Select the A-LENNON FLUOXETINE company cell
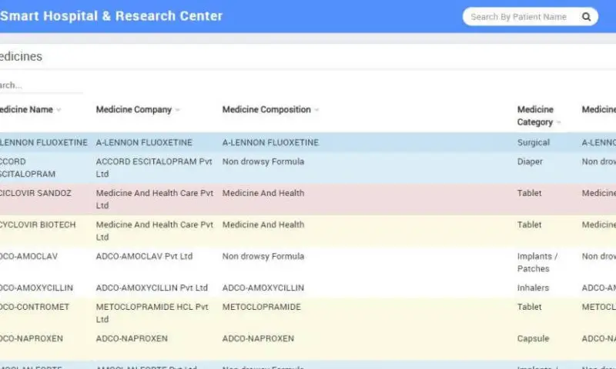The image size is (616, 369). tap(144, 142)
